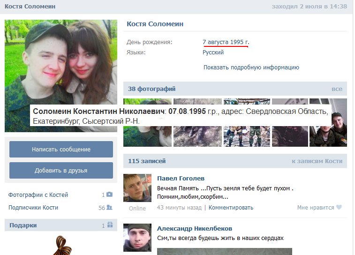Open the large profile photo of the couple
This screenshot has height=255, width=355.
(x=61, y=76)
